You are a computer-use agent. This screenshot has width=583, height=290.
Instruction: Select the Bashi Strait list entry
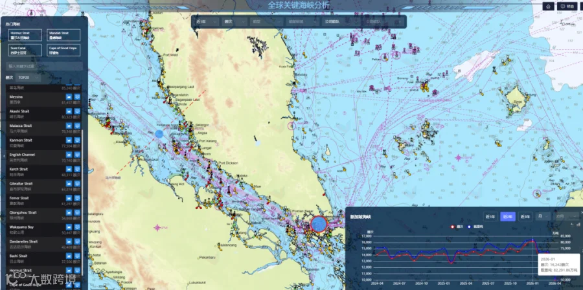pos(44,258)
